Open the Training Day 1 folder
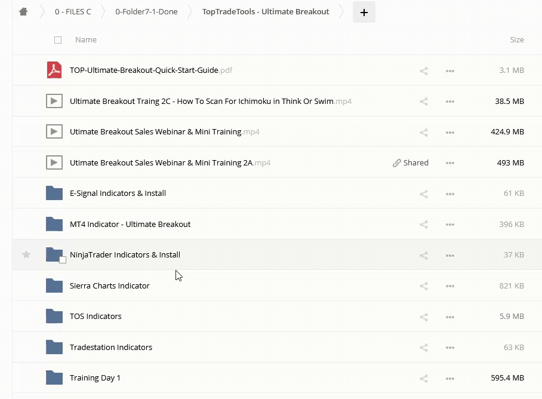Screen dimensions: 542x399 pos(95,378)
